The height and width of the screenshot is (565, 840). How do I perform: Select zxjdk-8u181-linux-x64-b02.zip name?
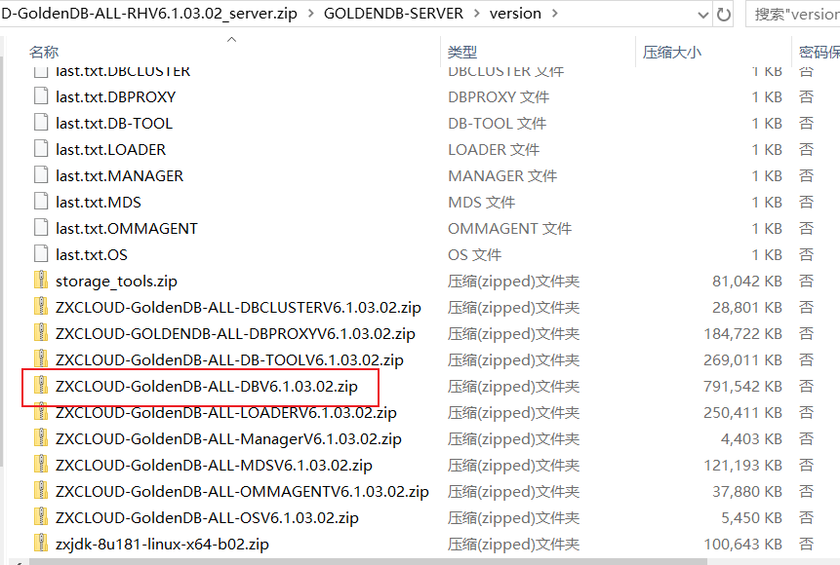click(x=162, y=545)
